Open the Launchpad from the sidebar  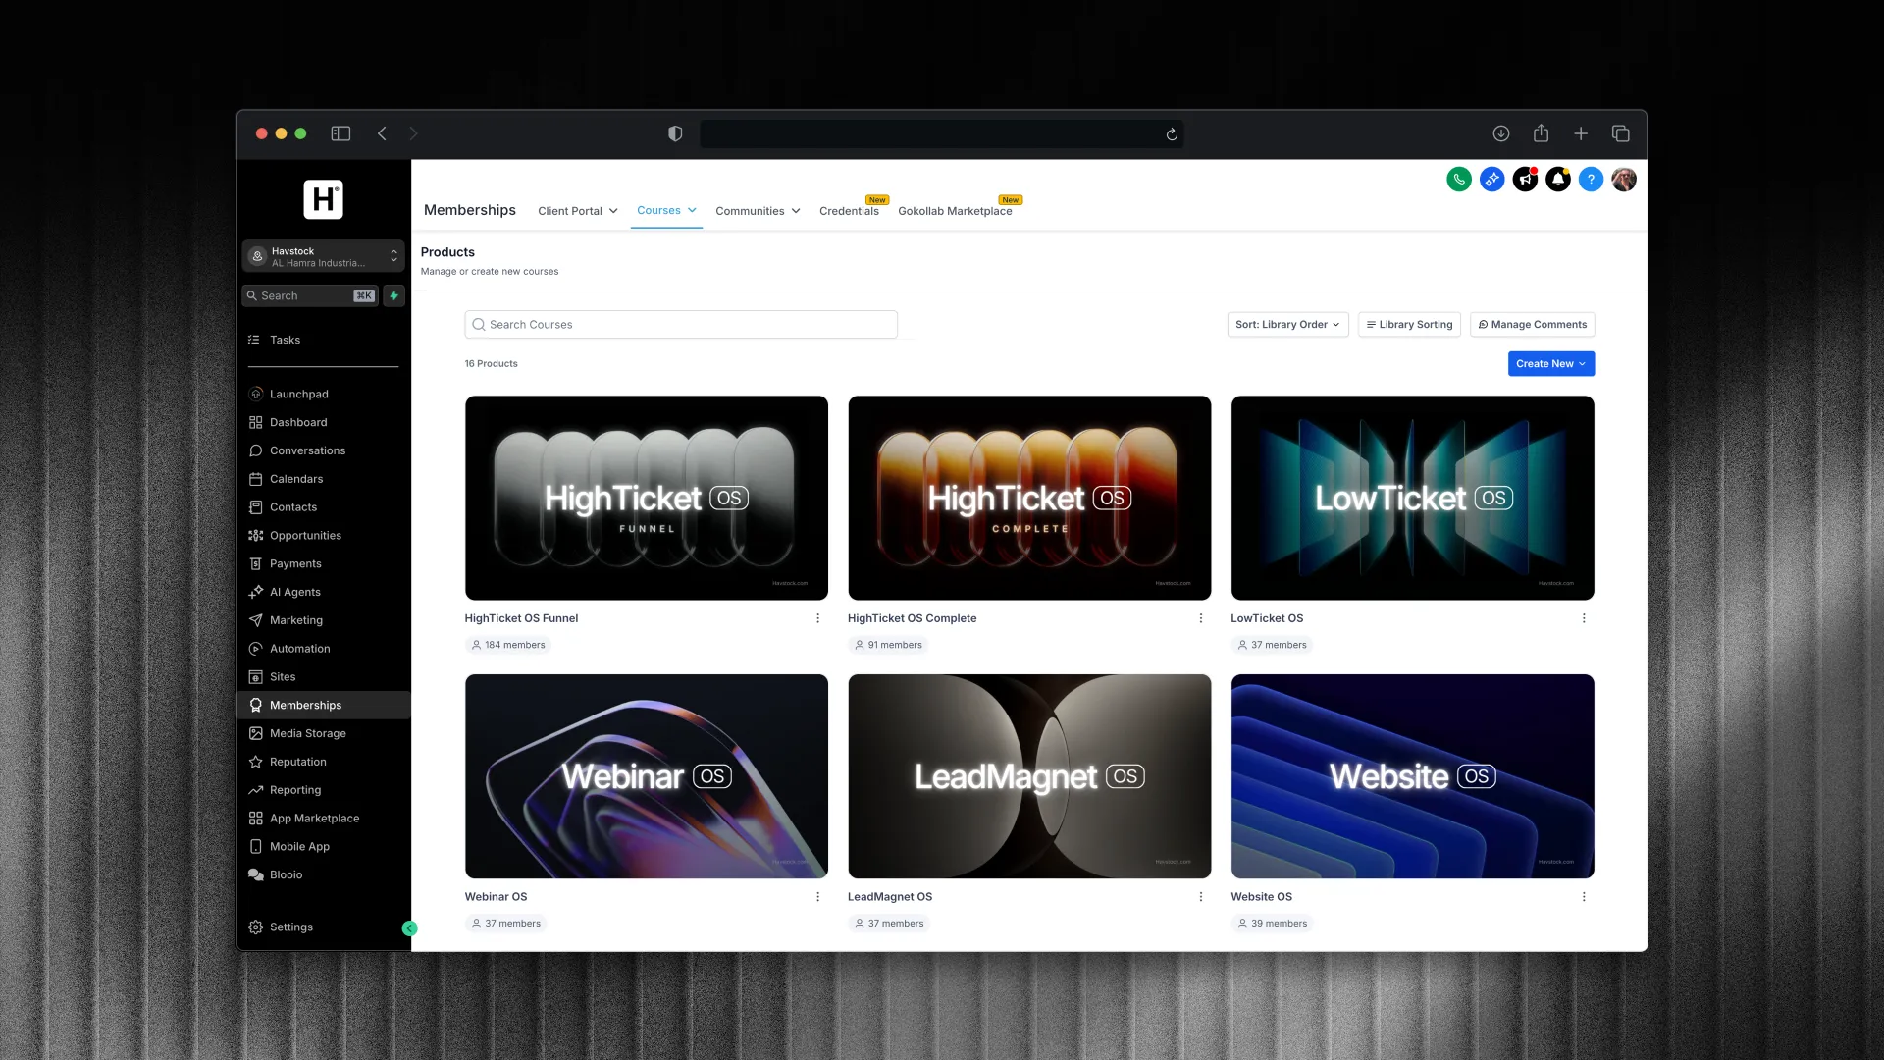pyautogui.click(x=299, y=394)
